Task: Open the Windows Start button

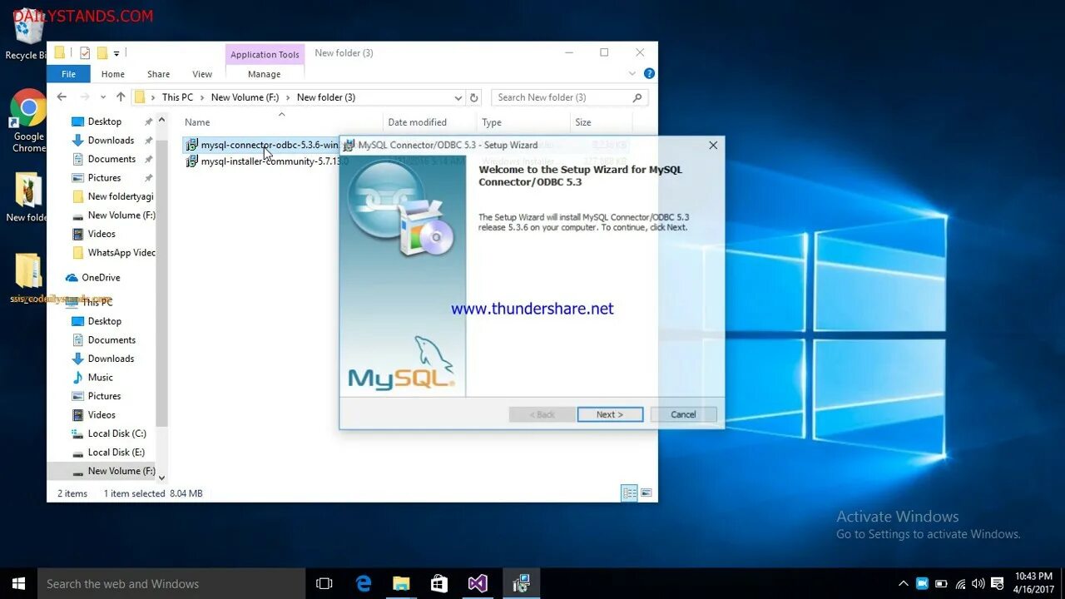Action: (18, 584)
